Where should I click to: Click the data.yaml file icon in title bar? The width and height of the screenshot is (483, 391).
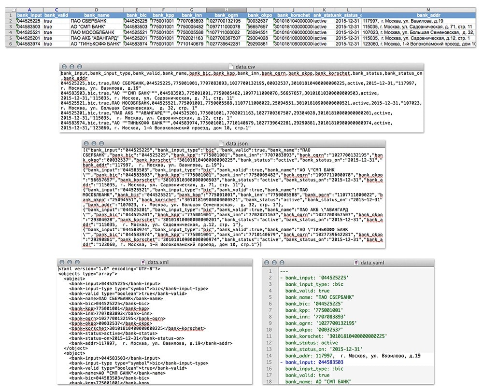point(356,262)
